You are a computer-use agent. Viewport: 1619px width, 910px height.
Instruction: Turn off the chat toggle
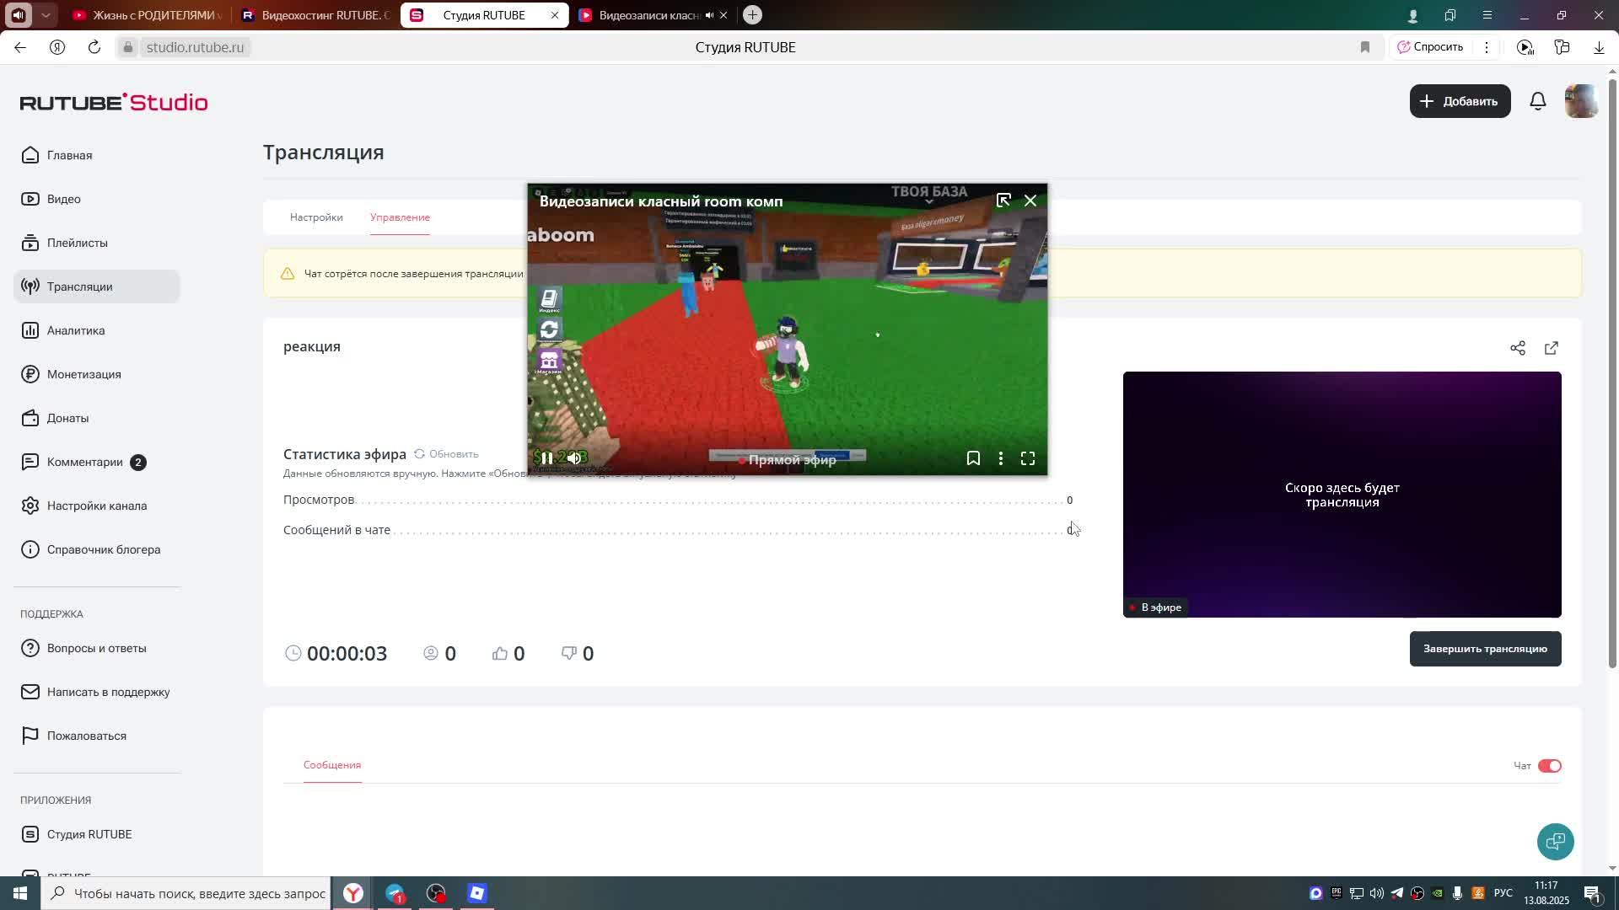coord(1550,766)
